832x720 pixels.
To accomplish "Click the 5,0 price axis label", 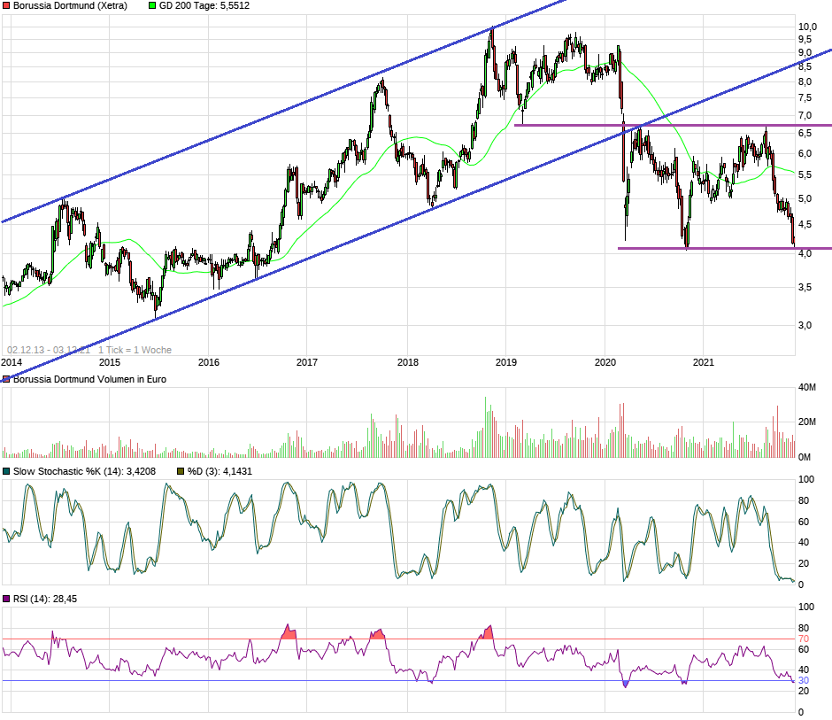I will pyautogui.click(x=805, y=198).
